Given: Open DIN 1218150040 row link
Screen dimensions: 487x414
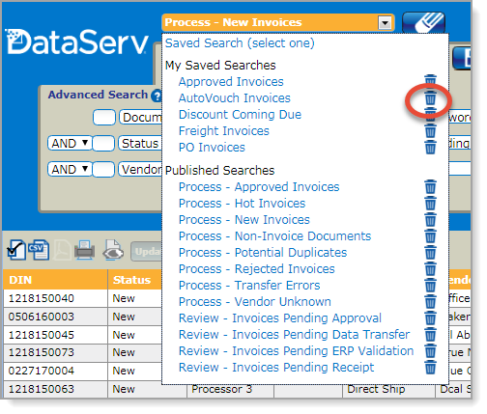Looking at the screenshot, I should (42, 298).
